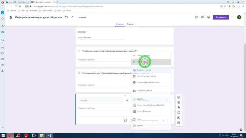
Task: Add title and description block
Action: [x=179, y=107]
